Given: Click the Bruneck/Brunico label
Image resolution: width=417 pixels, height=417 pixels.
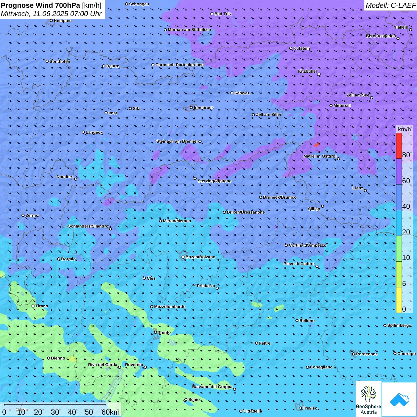Looking at the screenshot, I should coord(280,197).
